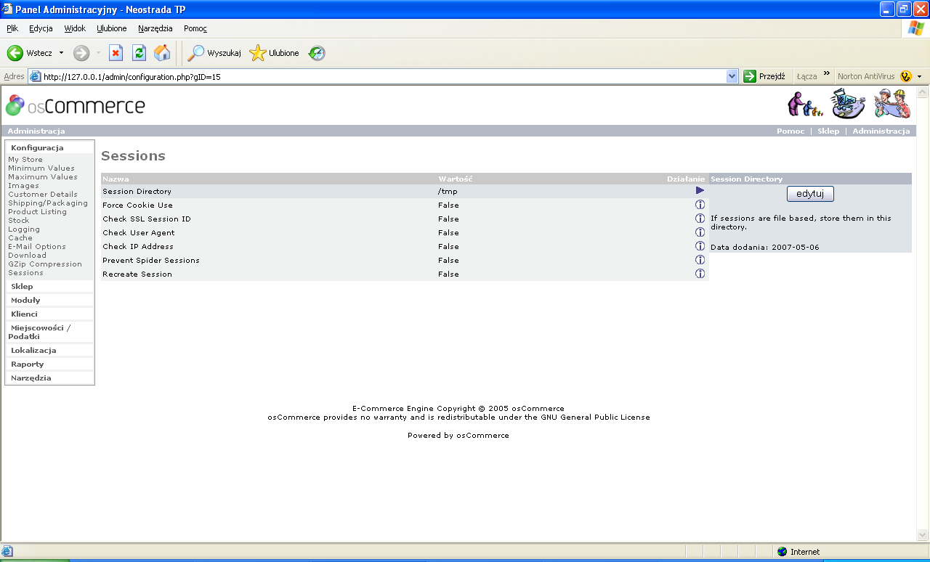Click in the URL address field
This screenshot has height=562, width=930.
(384, 76)
